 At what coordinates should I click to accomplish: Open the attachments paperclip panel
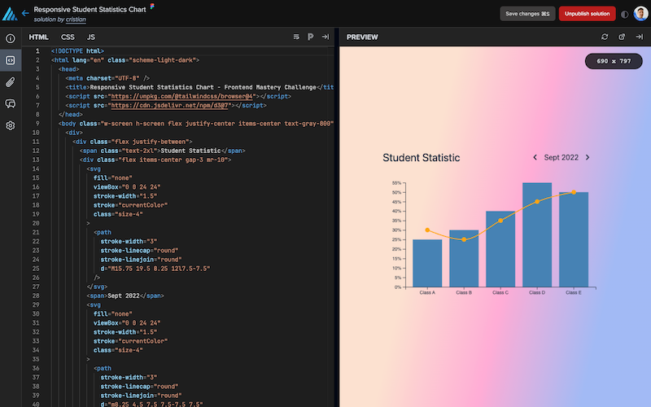pyautogui.click(x=11, y=81)
